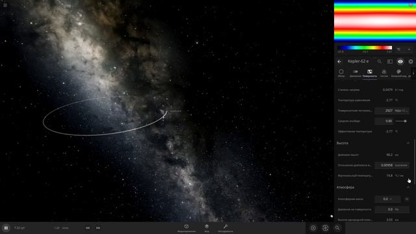416x234 pixels.
Task: Click the temperature color legend bar
Action: pyautogui.click(x=365, y=47)
